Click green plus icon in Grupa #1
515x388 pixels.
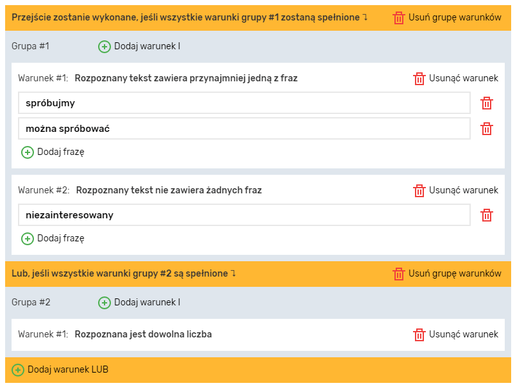(105, 47)
